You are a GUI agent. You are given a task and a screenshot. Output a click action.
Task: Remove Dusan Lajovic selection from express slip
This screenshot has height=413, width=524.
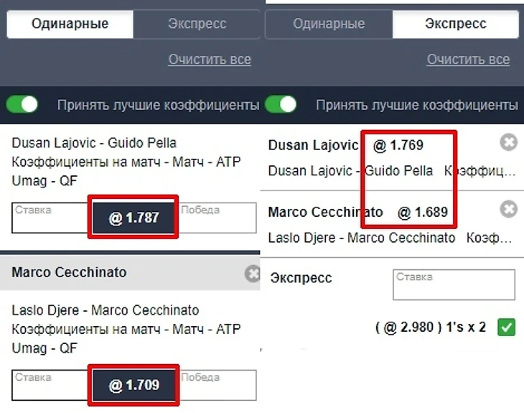[508, 143]
